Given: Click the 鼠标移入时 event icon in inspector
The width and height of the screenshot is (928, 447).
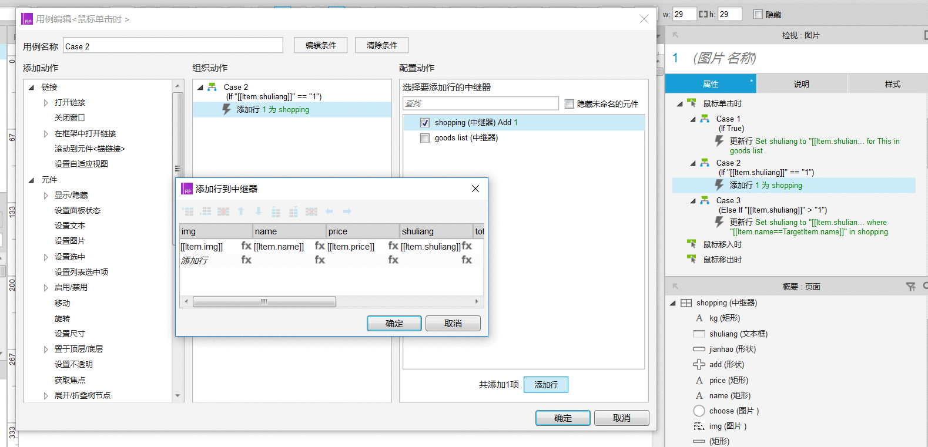Looking at the screenshot, I should coord(692,244).
